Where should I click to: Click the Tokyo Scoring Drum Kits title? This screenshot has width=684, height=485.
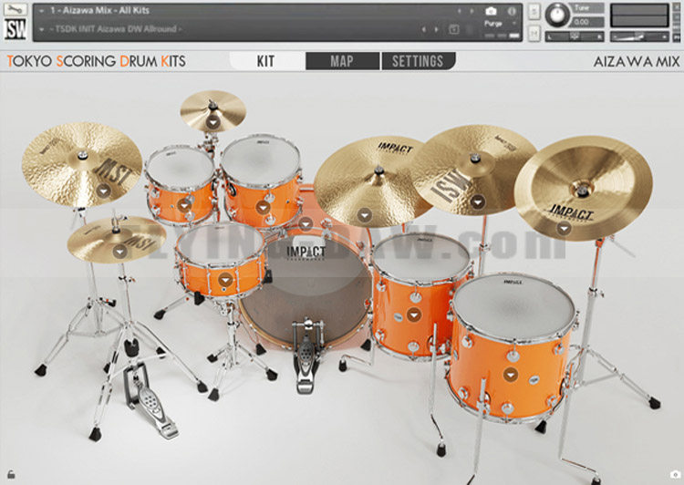[97, 61]
